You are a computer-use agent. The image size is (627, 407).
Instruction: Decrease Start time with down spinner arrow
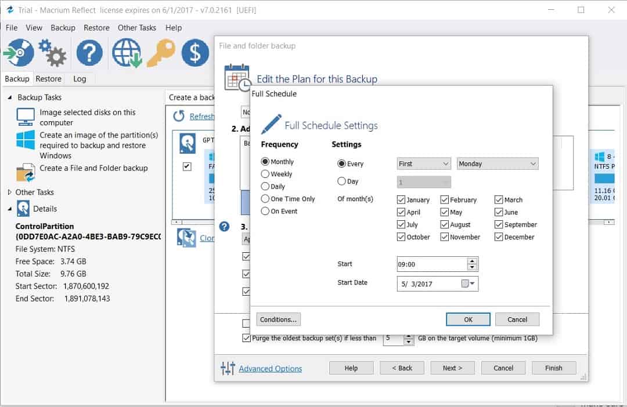pyautogui.click(x=472, y=267)
